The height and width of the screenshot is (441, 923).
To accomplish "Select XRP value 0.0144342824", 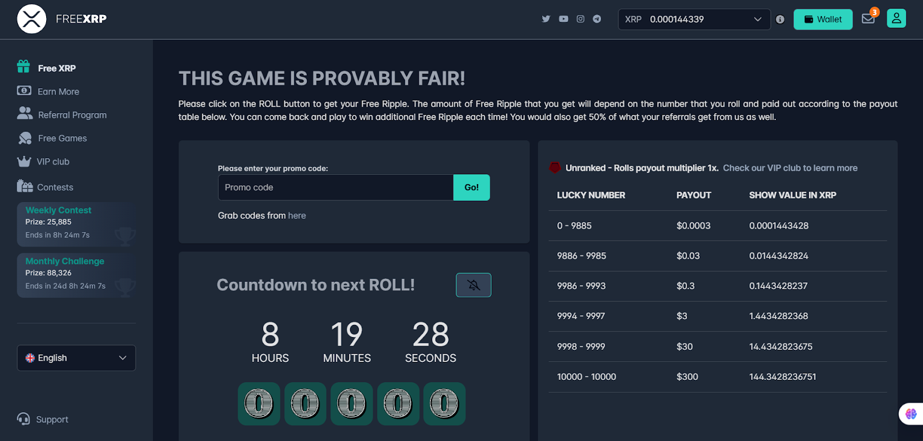I will tap(779, 256).
